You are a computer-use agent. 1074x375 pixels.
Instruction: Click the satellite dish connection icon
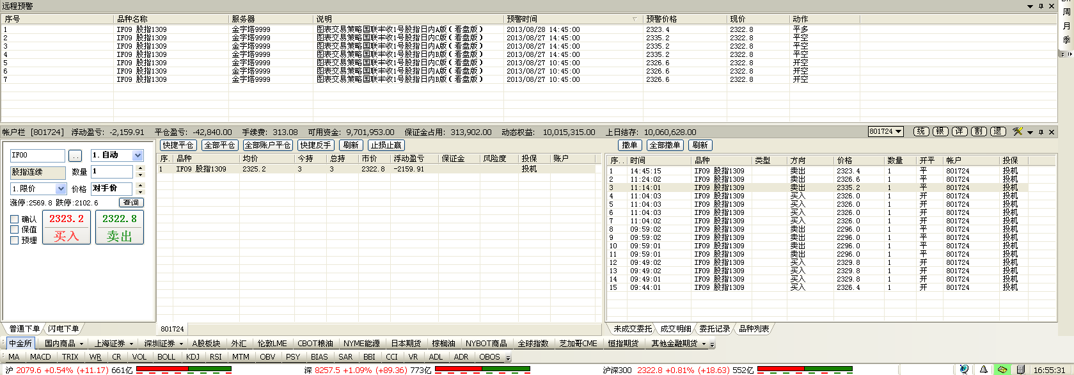[x=964, y=370]
